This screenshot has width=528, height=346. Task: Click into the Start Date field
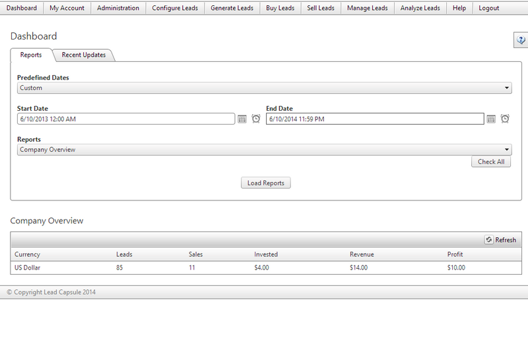pyautogui.click(x=126, y=119)
